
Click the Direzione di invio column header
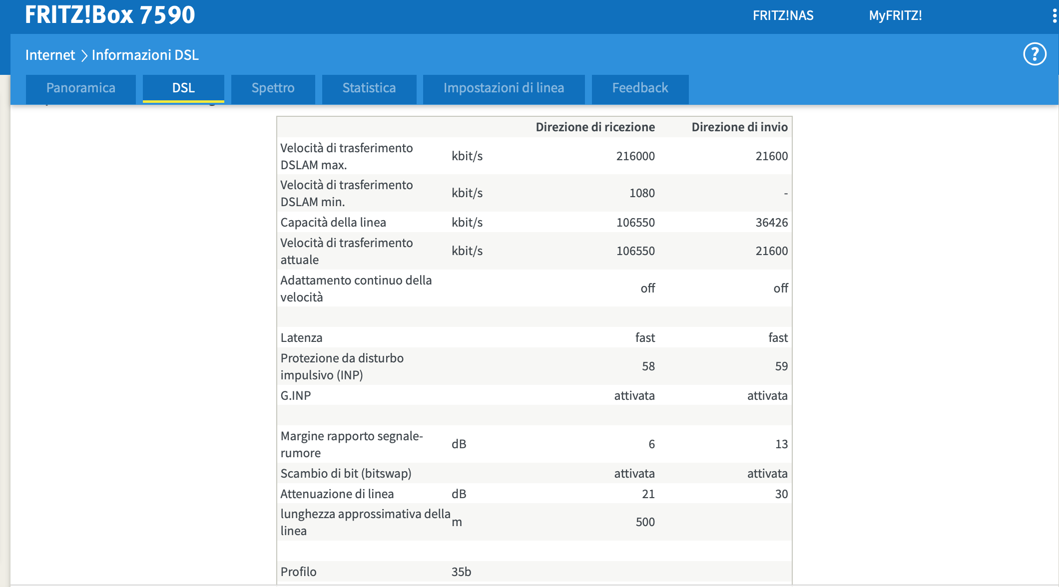pyautogui.click(x=739, y=127)
